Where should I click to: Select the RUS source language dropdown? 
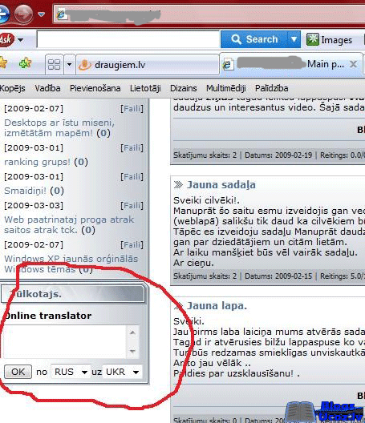click(71, 372)
